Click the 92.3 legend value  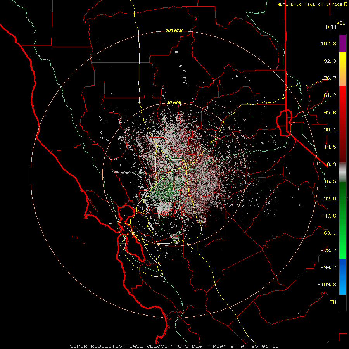tap(330, 61)
